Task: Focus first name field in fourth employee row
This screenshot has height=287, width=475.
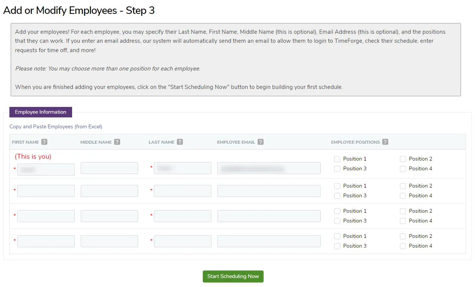Action: [x=46, y=241]
